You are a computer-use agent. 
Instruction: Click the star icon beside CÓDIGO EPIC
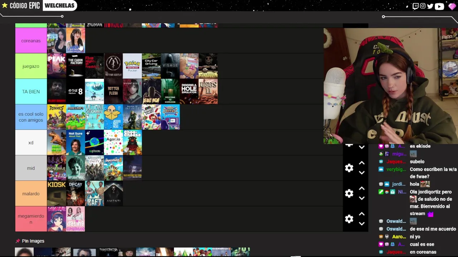pos(5,5)
